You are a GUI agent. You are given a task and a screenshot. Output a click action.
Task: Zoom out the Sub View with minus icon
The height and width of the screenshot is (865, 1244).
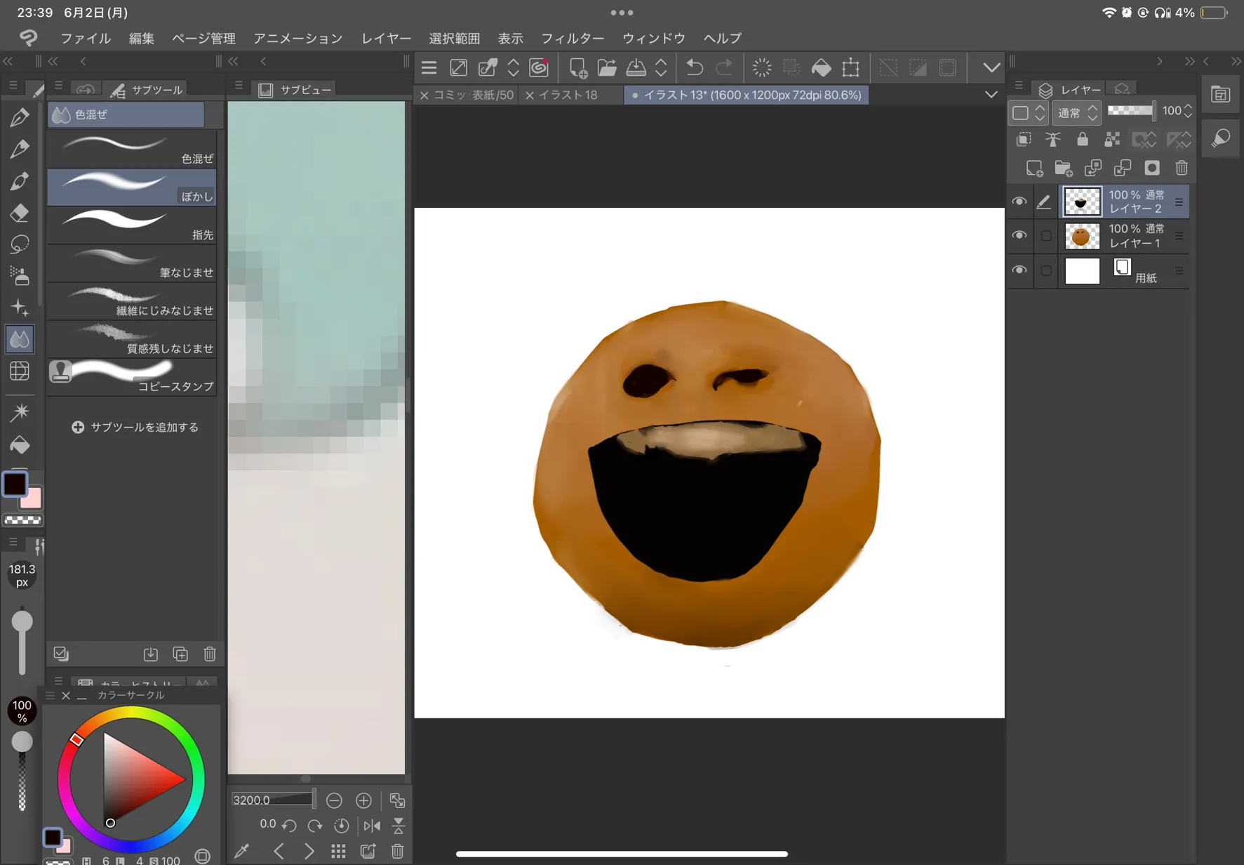click(x=334, y=800)
